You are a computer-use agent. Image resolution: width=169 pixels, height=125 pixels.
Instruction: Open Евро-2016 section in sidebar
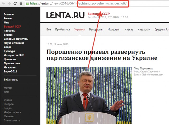(x=11, y=71)
